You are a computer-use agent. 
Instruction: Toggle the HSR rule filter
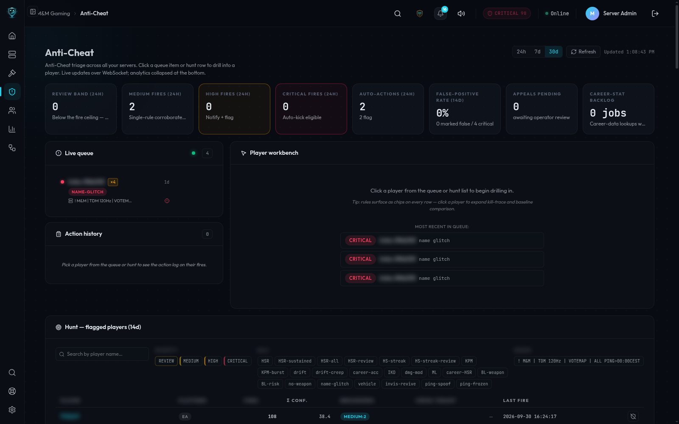coord(265,361)
